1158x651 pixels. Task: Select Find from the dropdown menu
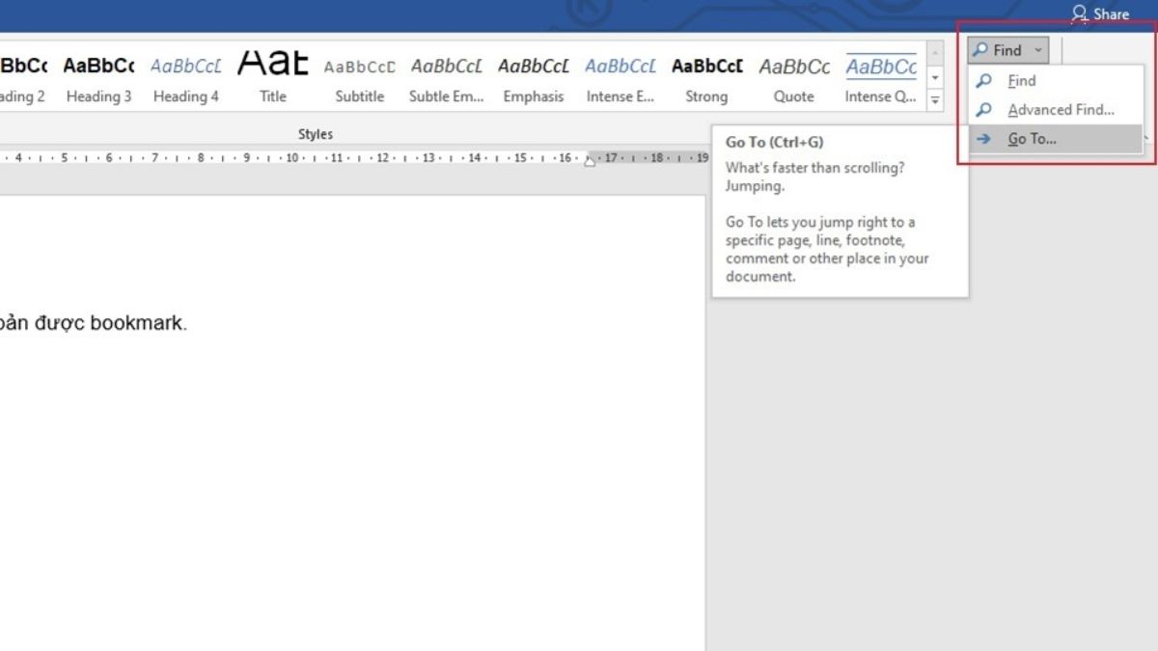pyautogui.click(x=1021, y=81)
